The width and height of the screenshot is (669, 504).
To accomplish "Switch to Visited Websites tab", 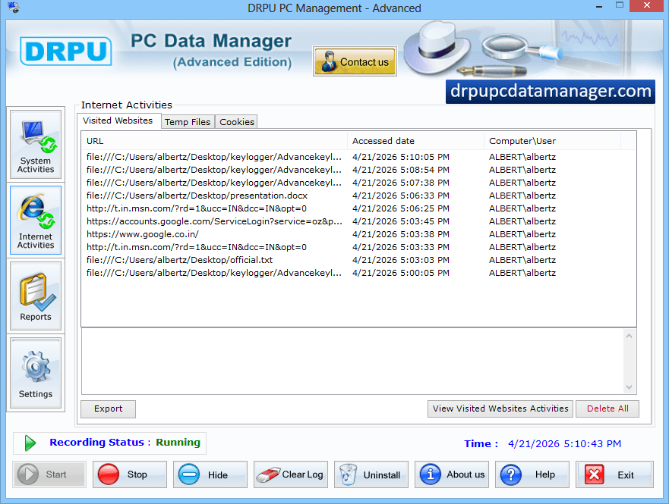I will pos(118,121).
